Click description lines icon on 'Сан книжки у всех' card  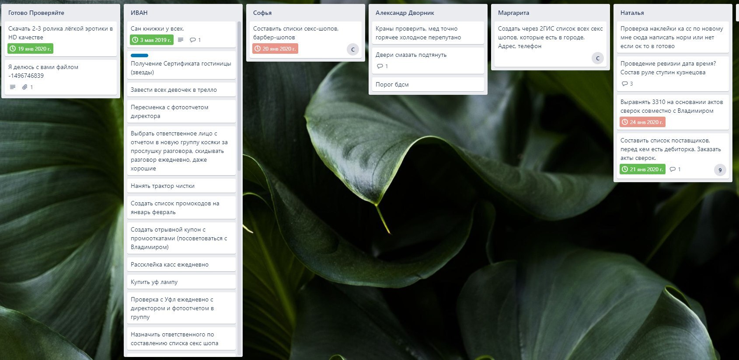pyautogui.click(x=181, y=40)
